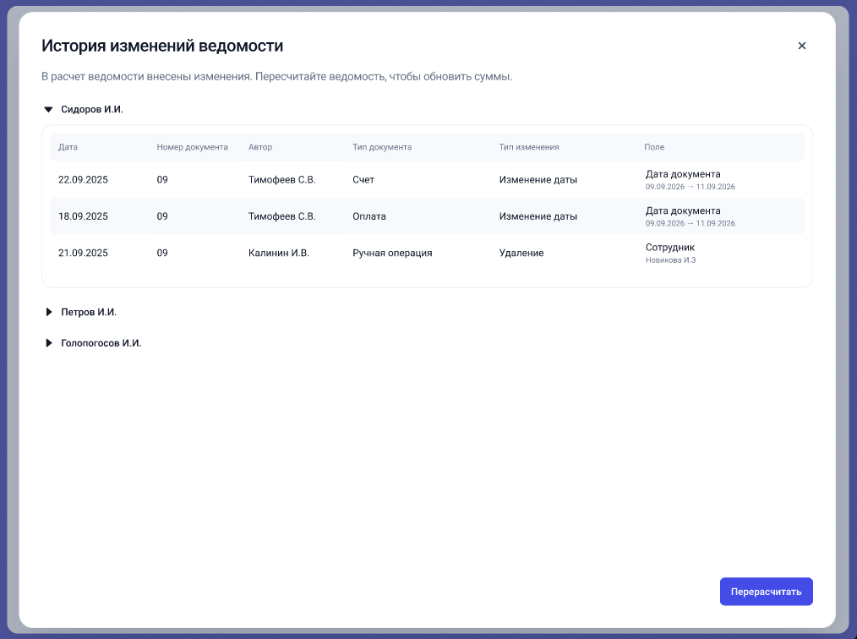
Task: Click the Сотрудник Новикова И.З field cell
Action: (670, 253)
